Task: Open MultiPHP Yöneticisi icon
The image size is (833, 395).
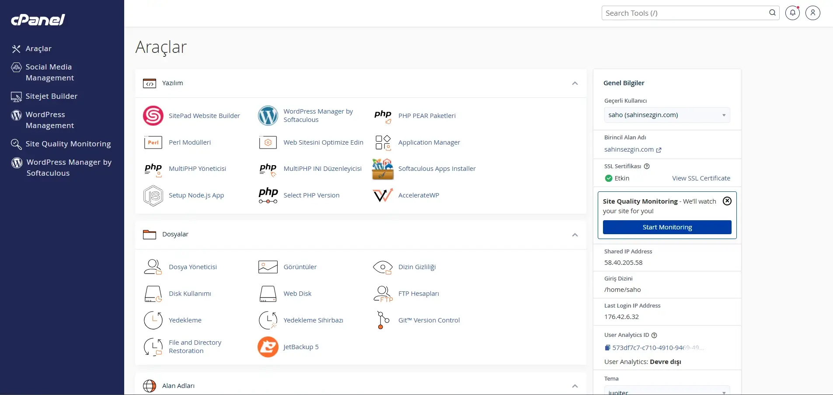Action: tap(153, 169)
